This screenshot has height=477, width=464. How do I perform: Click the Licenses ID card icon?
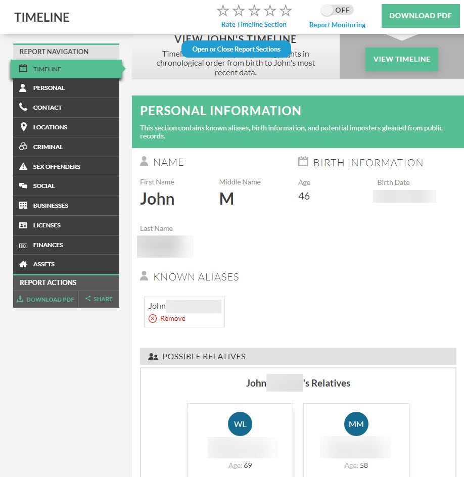pyautogui.click(x=23, y=225)
